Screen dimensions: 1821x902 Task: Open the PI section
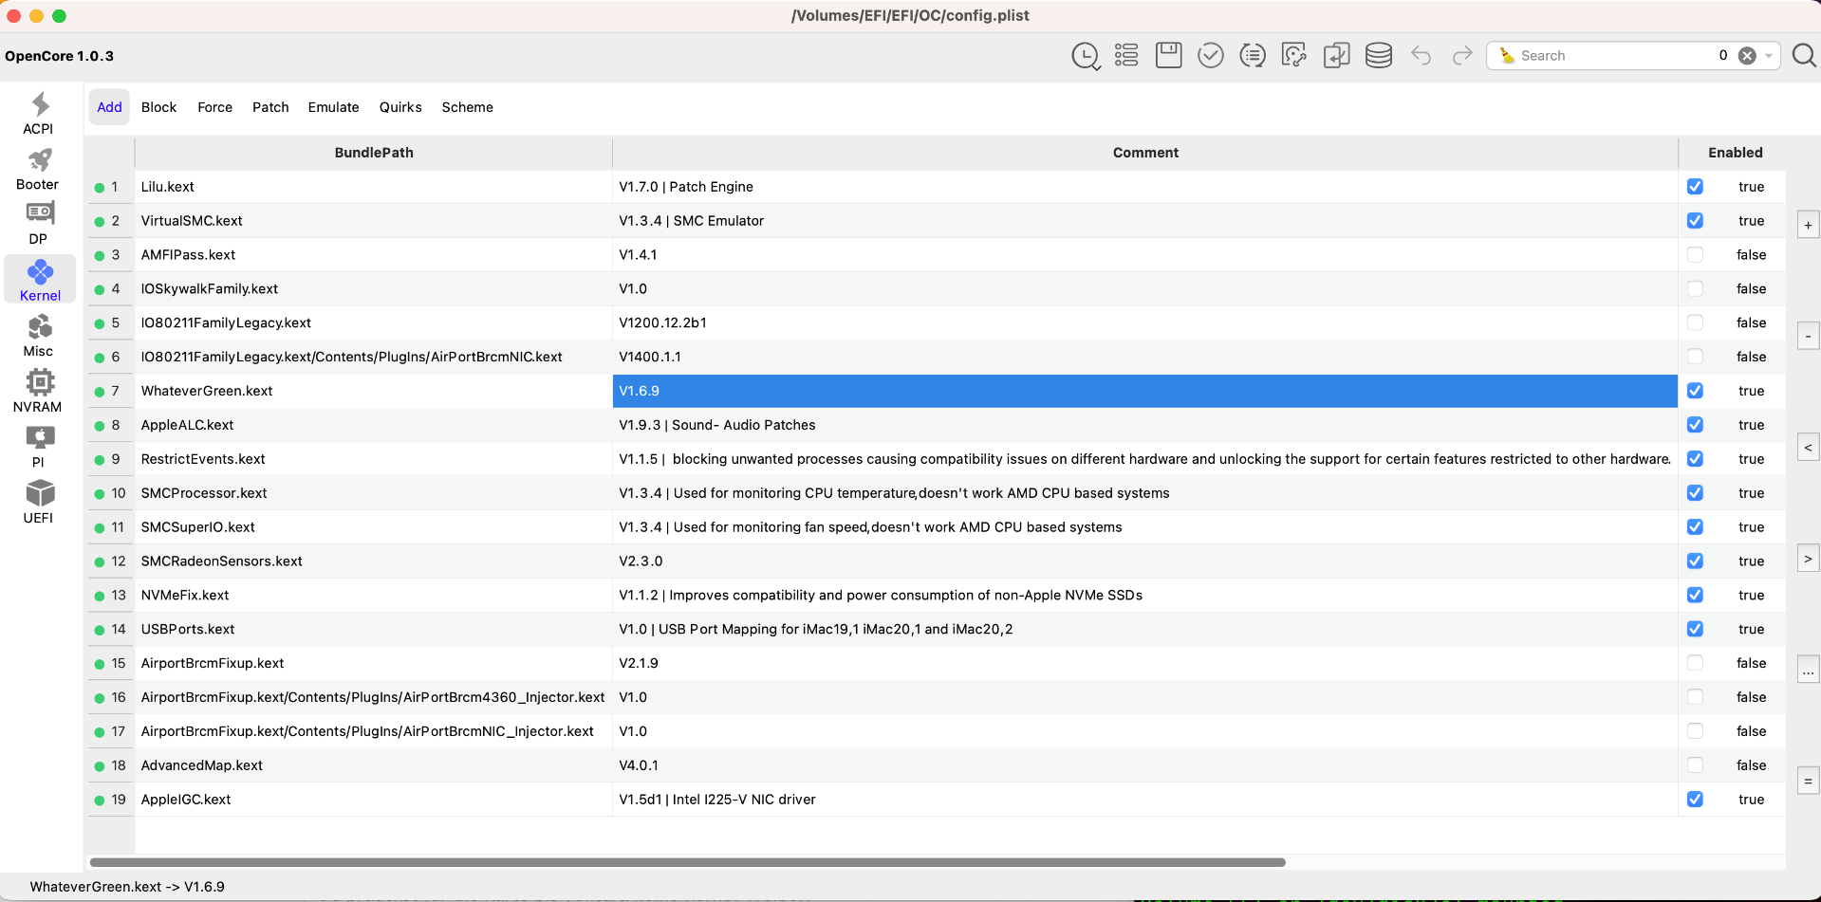(x=39, y=447)
